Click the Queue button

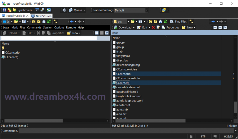(75, 10)
